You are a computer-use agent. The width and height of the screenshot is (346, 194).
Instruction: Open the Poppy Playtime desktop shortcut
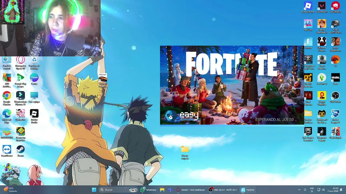click(322, 99)
